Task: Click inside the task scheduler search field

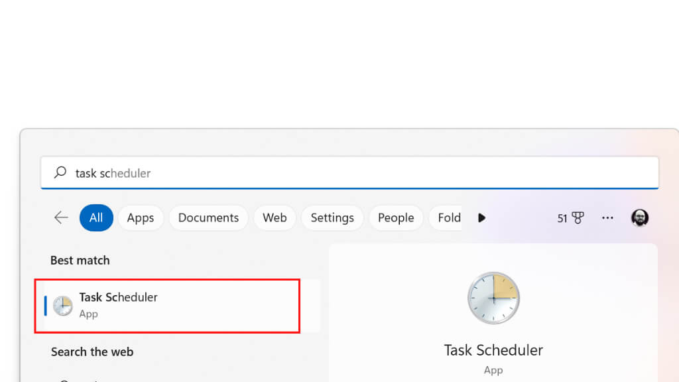Action: tap(349, 173)
